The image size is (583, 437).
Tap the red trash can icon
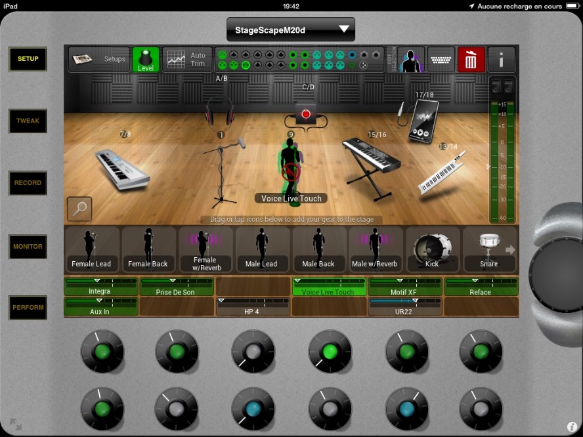pyautogui.click(x=471, y=60)
